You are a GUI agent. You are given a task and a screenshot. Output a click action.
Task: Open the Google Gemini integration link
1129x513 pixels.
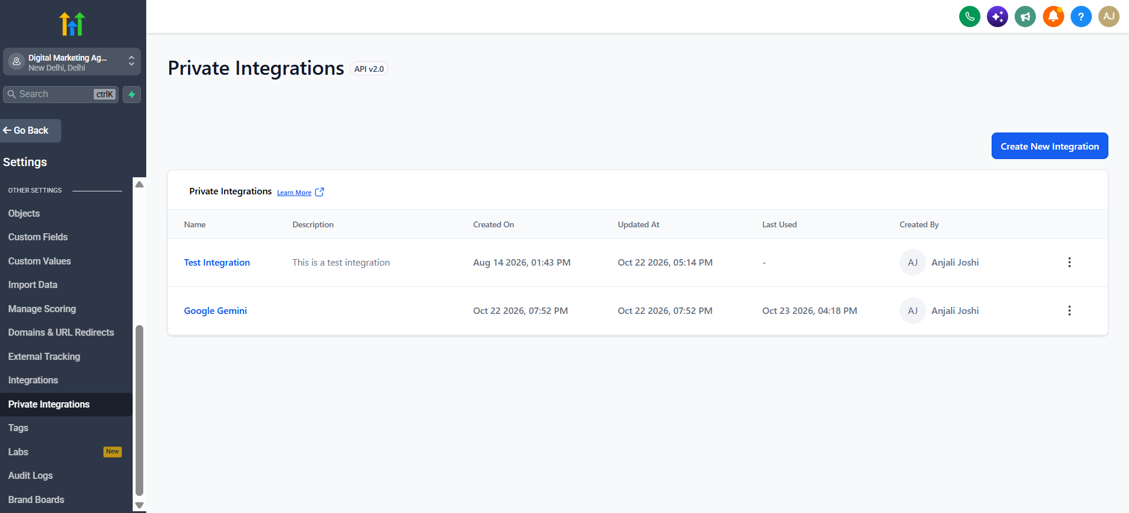click(x=215, y=311)
